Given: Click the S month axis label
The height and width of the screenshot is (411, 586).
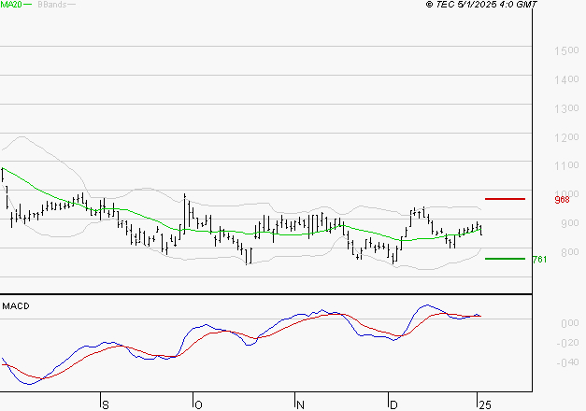Looking at the screenshot, I should (x=106, y=405).
